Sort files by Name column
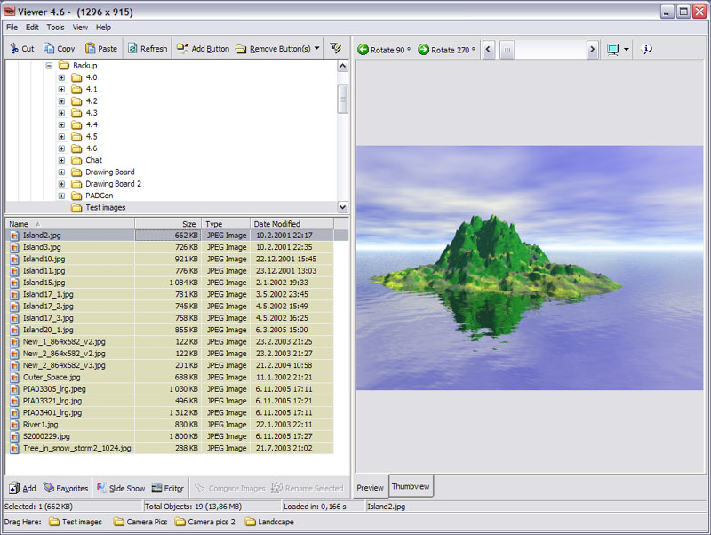The height and width of the screenshot is (535, 711). tap(70, 224)
